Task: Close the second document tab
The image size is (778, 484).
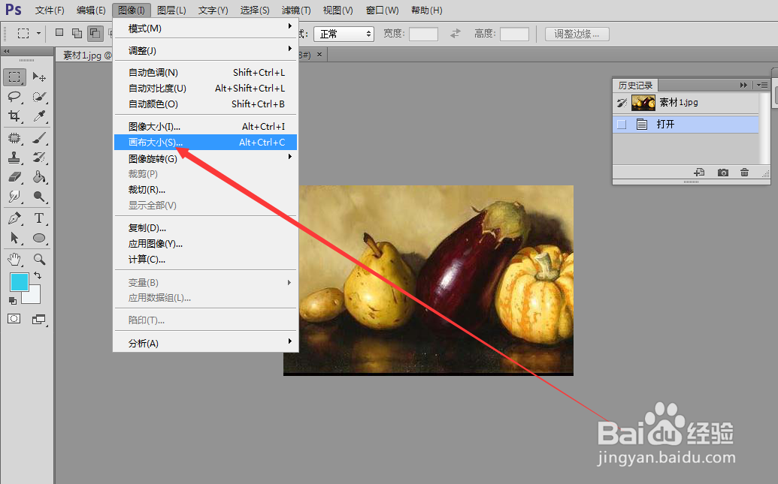Action: point(319,55)
